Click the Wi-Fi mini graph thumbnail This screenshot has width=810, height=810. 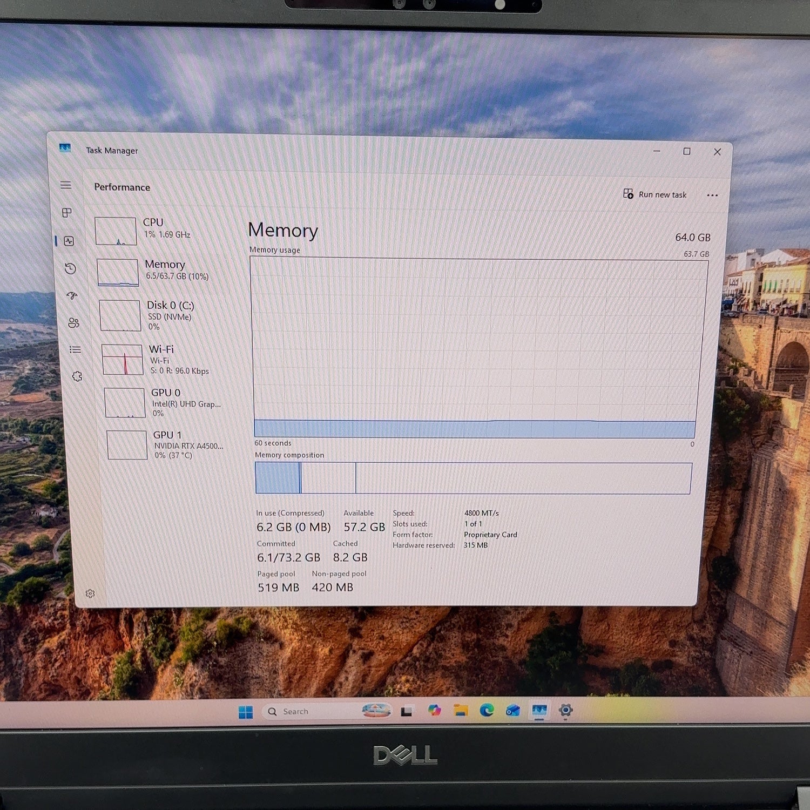123,360
